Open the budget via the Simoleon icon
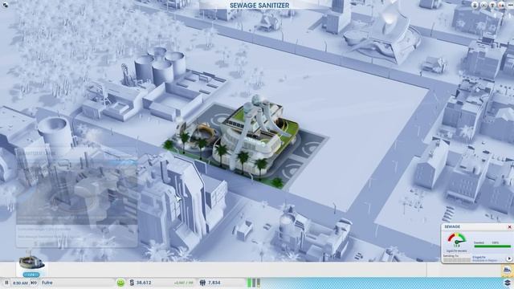 [x=132, y=283]
